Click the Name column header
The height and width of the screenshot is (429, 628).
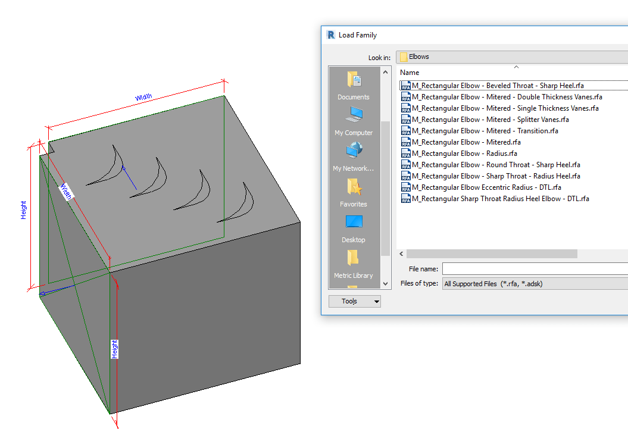(x=410, y=73)
